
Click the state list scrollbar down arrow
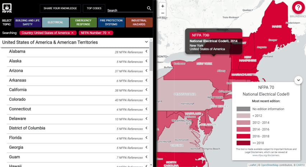click(151, 165)
